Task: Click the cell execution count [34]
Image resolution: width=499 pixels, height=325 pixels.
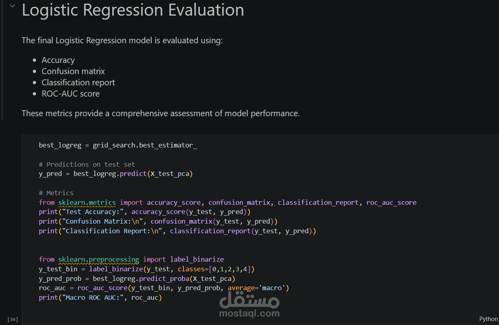Action: click(x=13, y=319)
